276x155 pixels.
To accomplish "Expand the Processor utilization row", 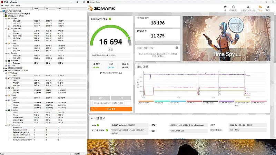I will pos(9,63).
